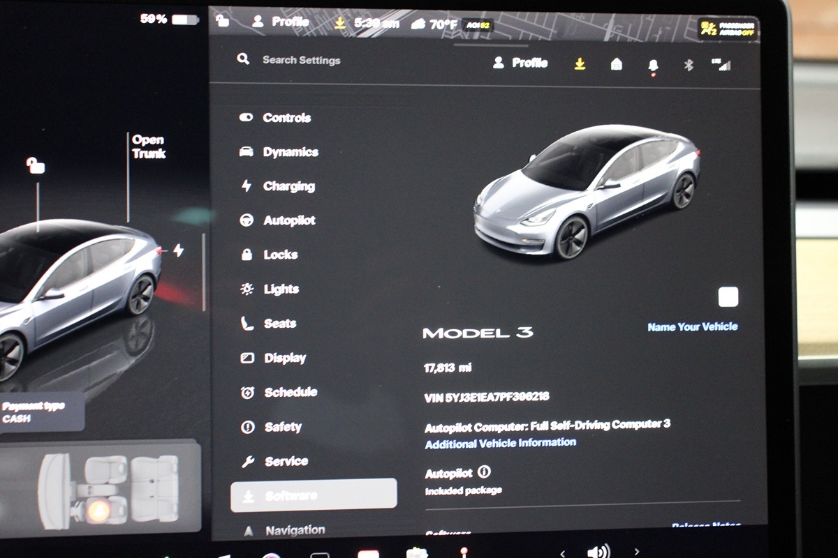The height and width of the screenshot is (558, 838).
Task: Open the Controls settings menu
Action: (286, 118)
